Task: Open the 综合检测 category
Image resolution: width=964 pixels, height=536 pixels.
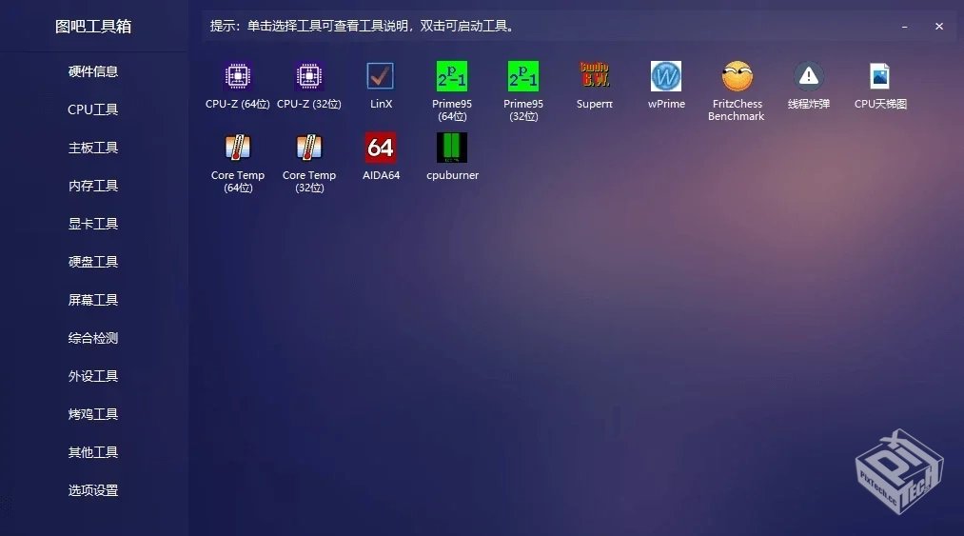Action: (x=93, y=339)
